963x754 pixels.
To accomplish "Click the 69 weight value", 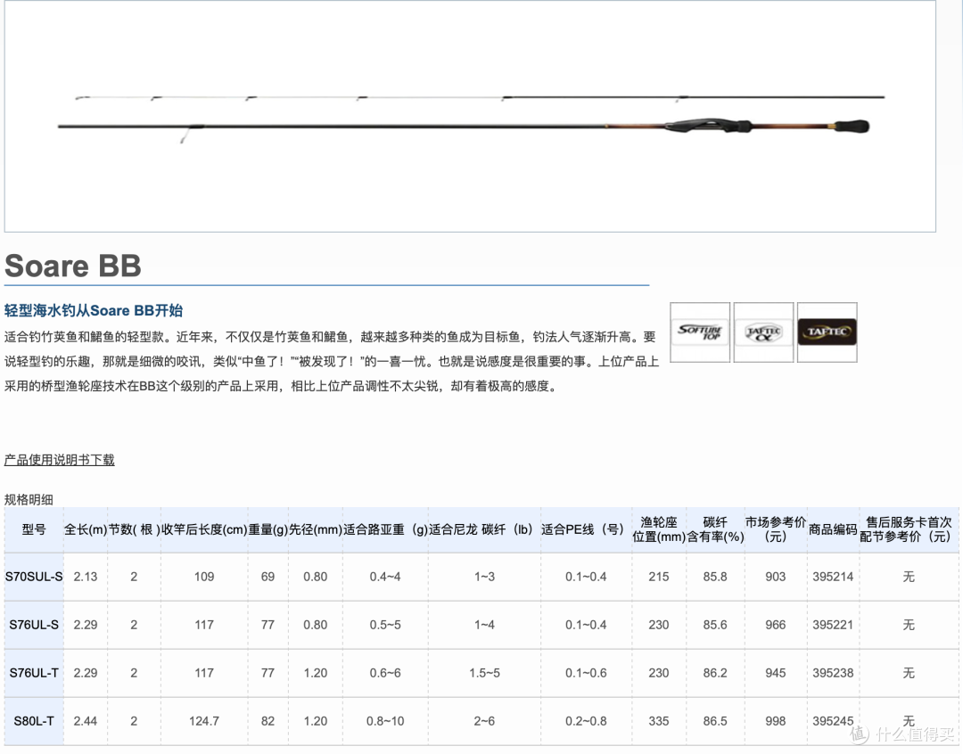I will (267, 578).
